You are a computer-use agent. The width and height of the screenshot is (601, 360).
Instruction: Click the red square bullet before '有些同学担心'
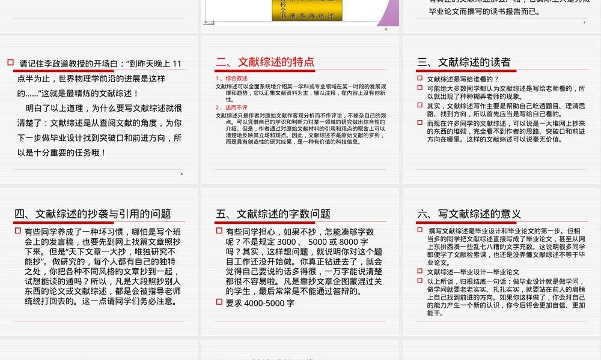[219, 230]
